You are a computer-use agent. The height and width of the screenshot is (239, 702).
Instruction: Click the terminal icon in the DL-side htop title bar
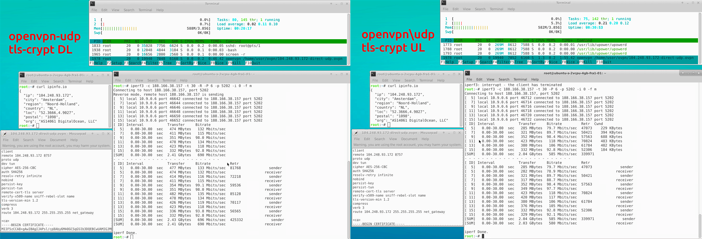[x=93, y=3]
